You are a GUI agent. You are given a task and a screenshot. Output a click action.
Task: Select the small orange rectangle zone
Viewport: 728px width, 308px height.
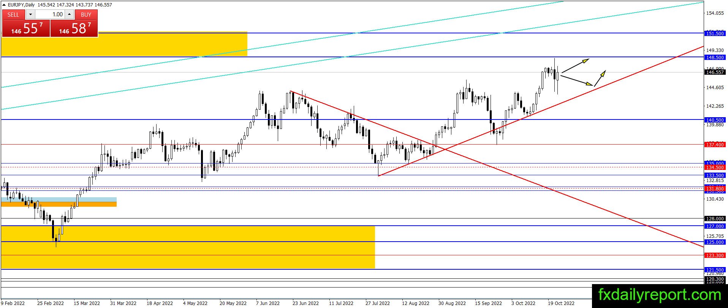click(x=59, y=204)
